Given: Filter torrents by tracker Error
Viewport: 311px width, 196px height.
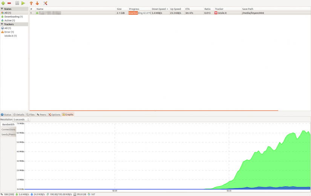Looking at the screenshot, I should point(9,32).
